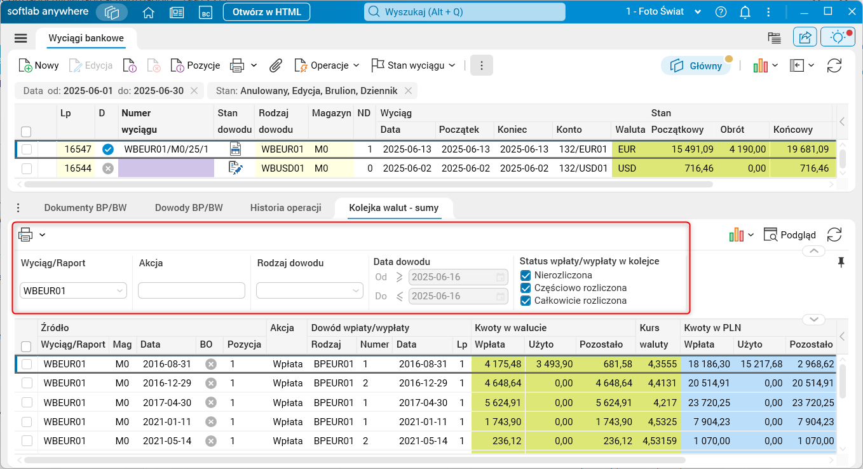Click the paperclip attachments icon
Viewport: 863px width, 469px height.
pos(276,65)
